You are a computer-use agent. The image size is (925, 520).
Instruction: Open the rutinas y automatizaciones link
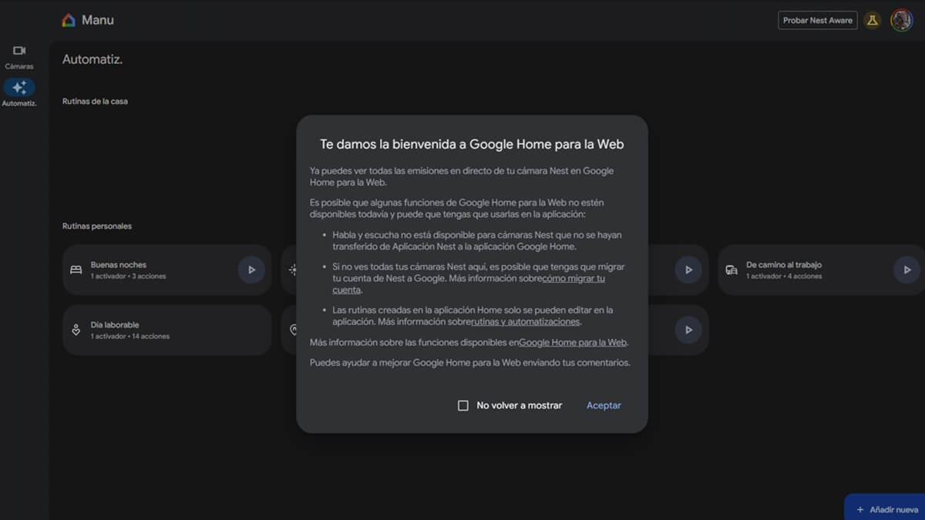[x=526, y=322]
